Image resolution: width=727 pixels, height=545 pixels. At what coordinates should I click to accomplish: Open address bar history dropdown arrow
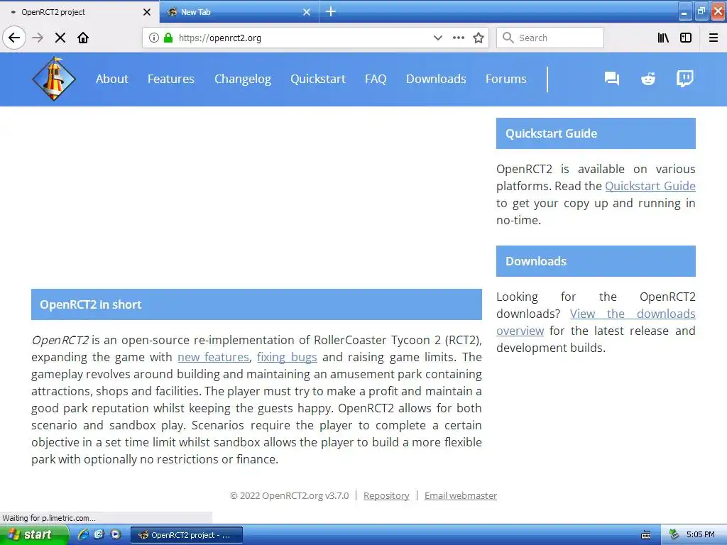point(437,38)
